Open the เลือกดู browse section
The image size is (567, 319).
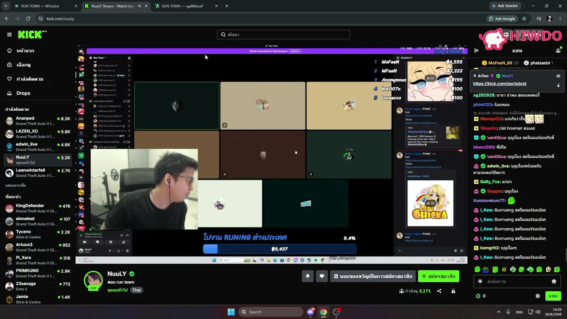point(23,65)
